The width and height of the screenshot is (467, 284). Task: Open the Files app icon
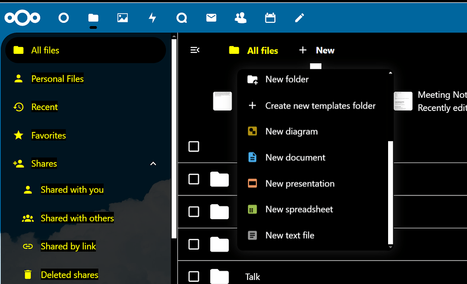(93, 18)
